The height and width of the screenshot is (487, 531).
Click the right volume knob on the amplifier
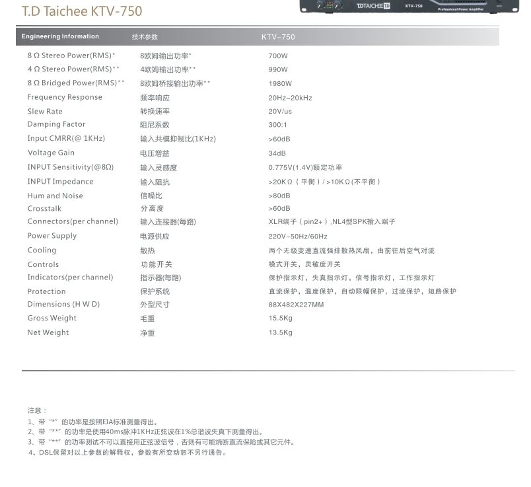tap(338, 4)
